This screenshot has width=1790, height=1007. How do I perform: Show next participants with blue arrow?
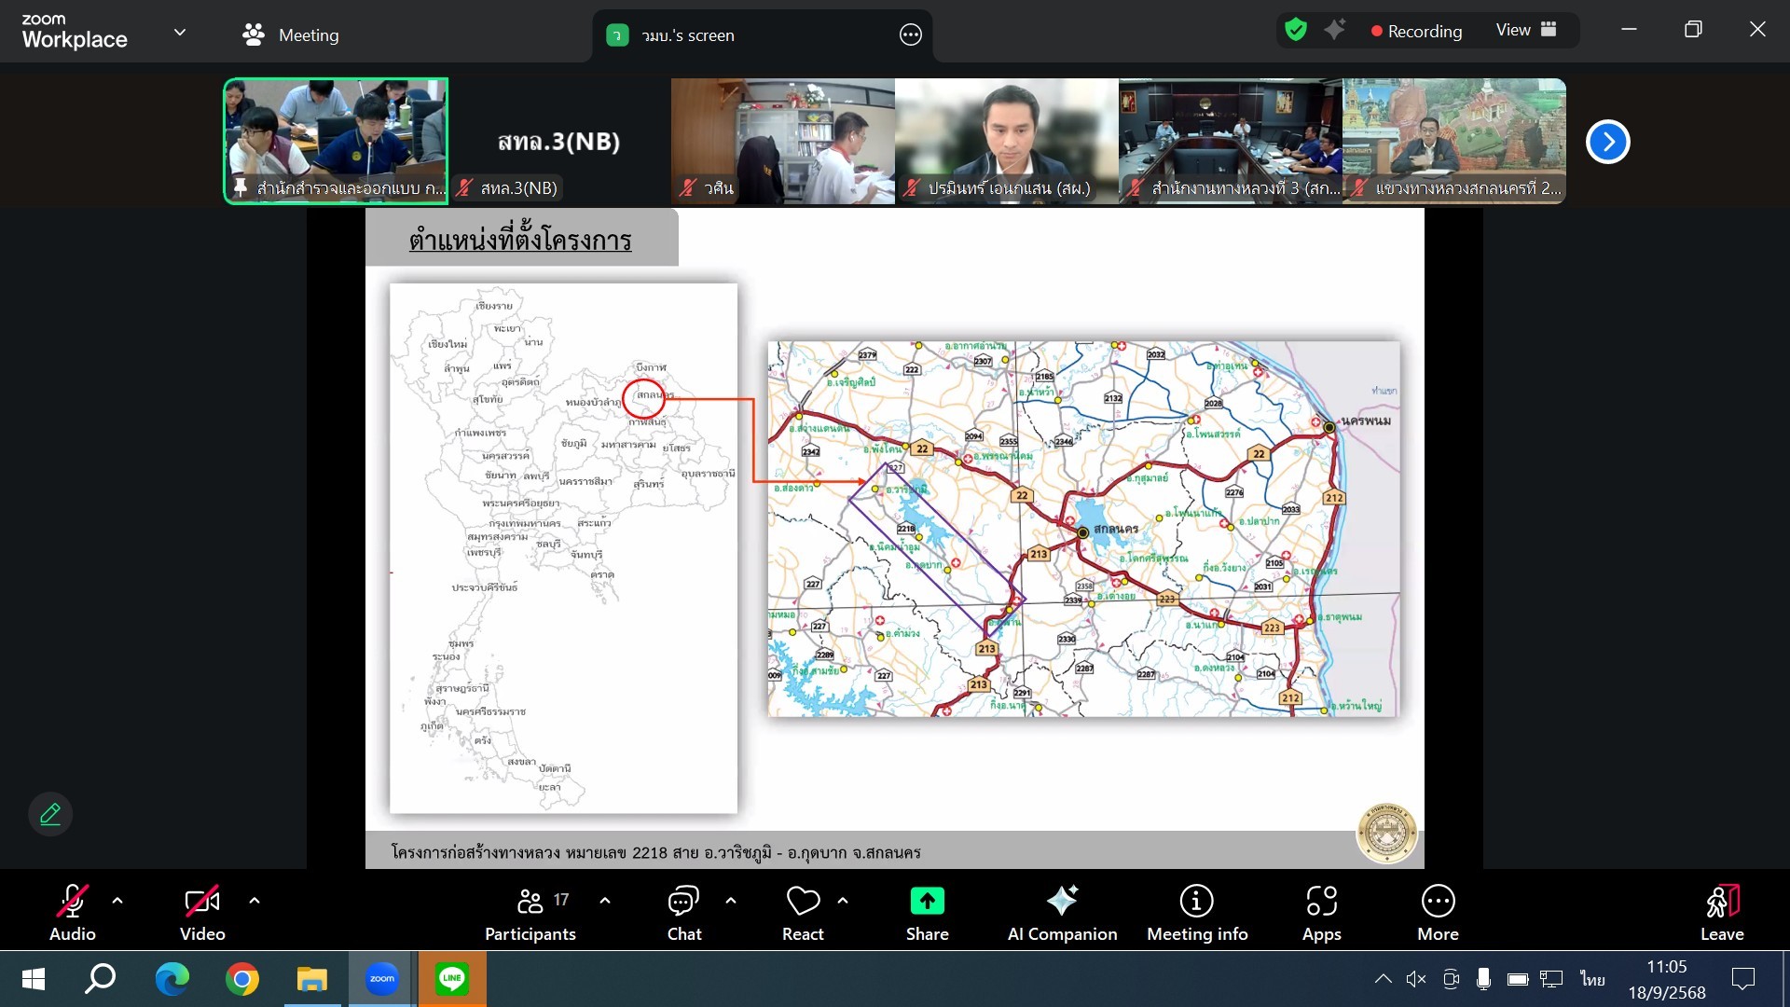coord(1607,142)
